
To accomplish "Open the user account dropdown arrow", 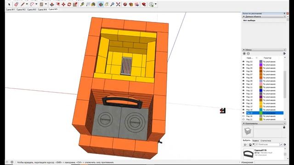I will coord(156,4).
